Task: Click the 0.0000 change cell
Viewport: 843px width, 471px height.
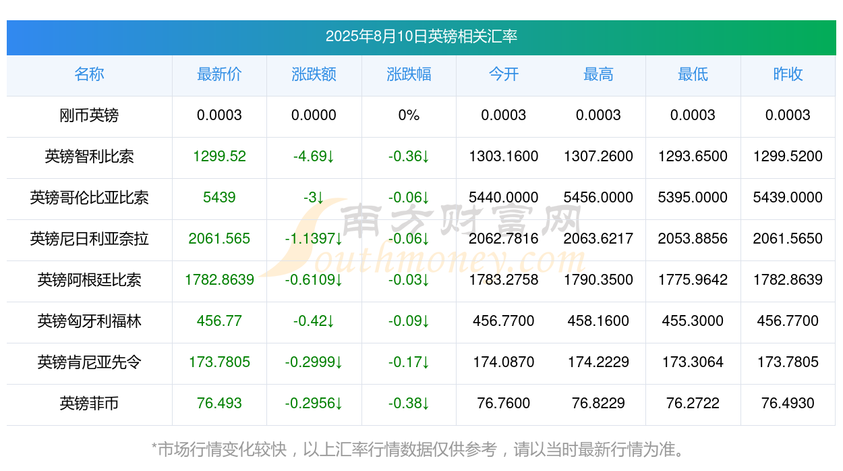Action: point(314,115)
